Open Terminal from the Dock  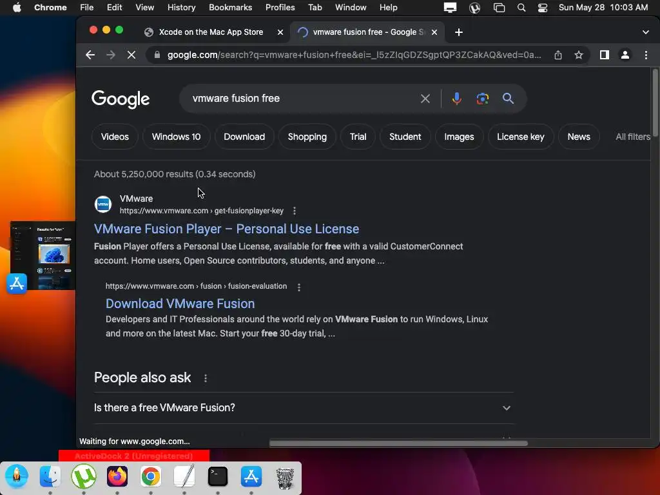click(218, 476)
